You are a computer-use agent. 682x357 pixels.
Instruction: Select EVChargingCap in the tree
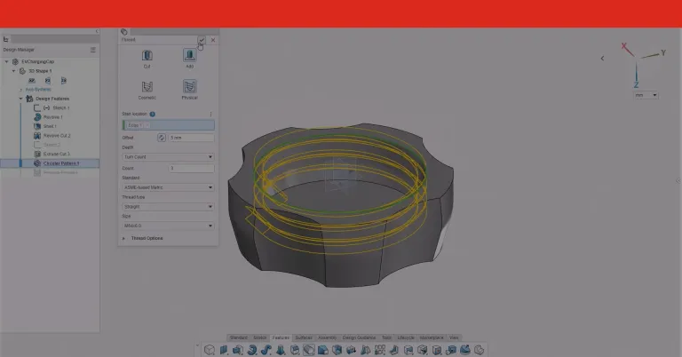pyautogui.click(x=38, y=62)
